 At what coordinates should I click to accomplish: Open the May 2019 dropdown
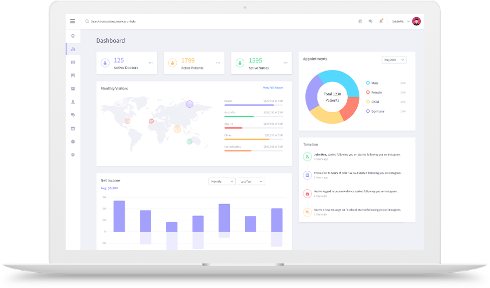[x=394, y=60]
